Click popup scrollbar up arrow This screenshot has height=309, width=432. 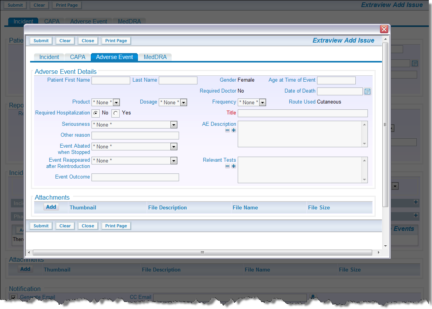tap(385, 39)
